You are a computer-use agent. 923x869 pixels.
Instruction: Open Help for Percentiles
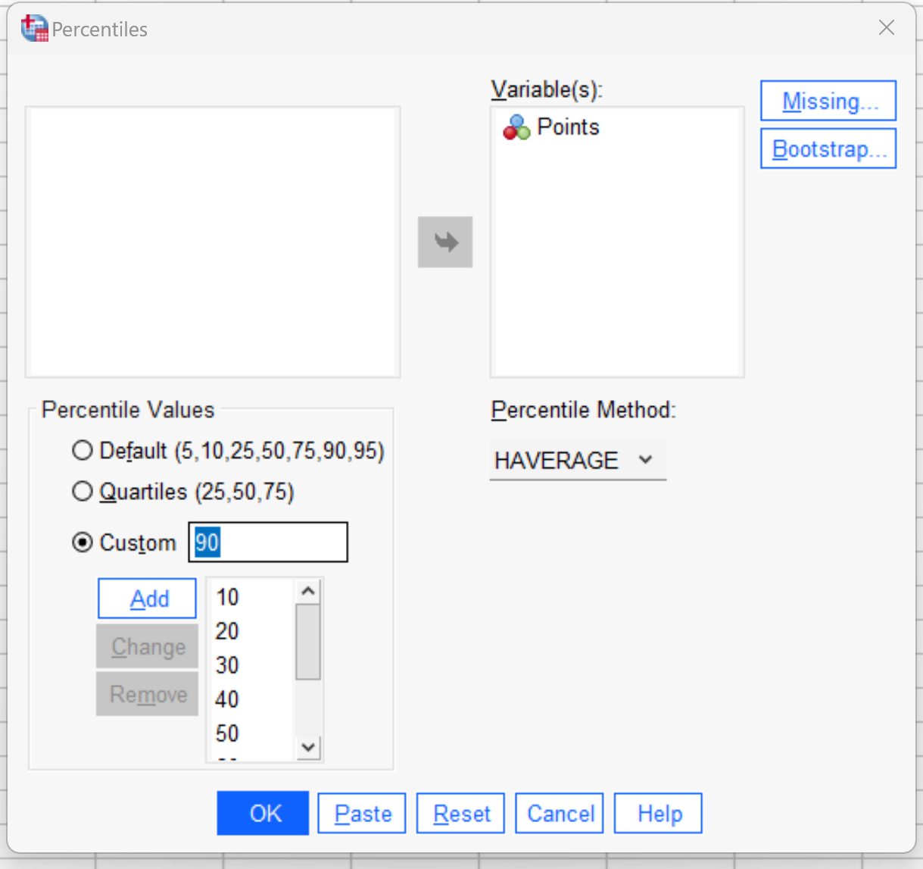[x=658, y=814]
